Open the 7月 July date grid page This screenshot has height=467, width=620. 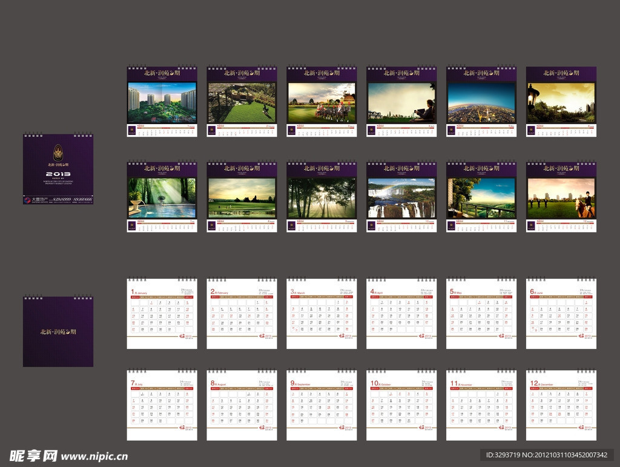162,405
